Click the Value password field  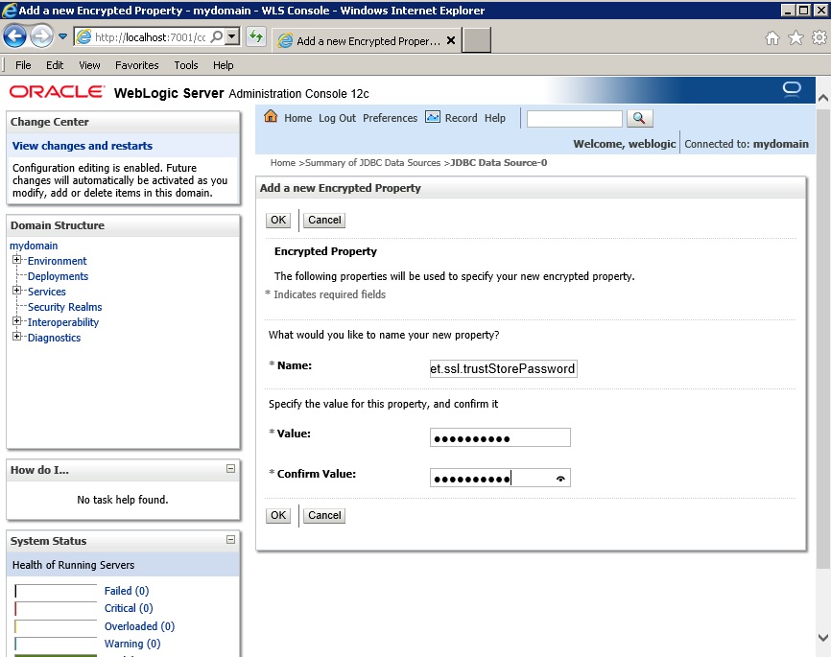(500, 437)
